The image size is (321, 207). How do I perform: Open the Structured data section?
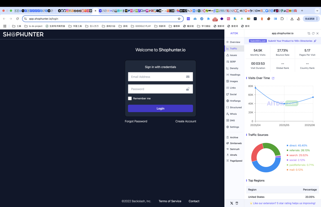point(234,107)
